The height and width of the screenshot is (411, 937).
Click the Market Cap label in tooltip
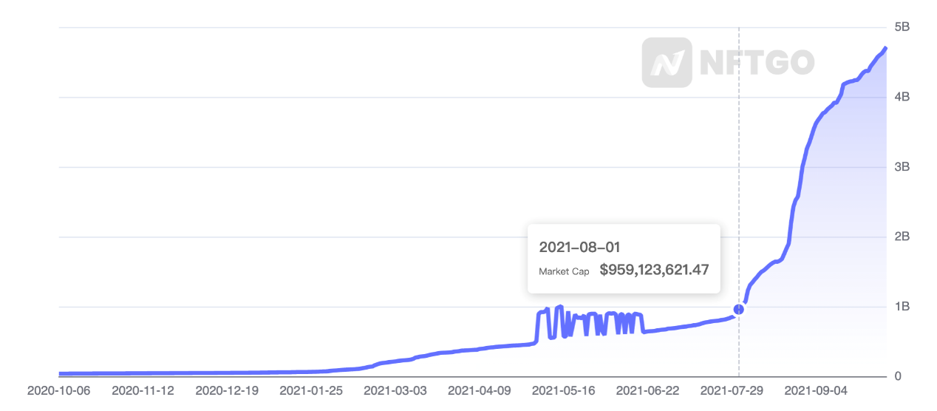[564, 271]
